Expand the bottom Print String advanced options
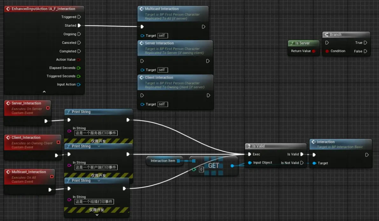 [x=97, y=215]
